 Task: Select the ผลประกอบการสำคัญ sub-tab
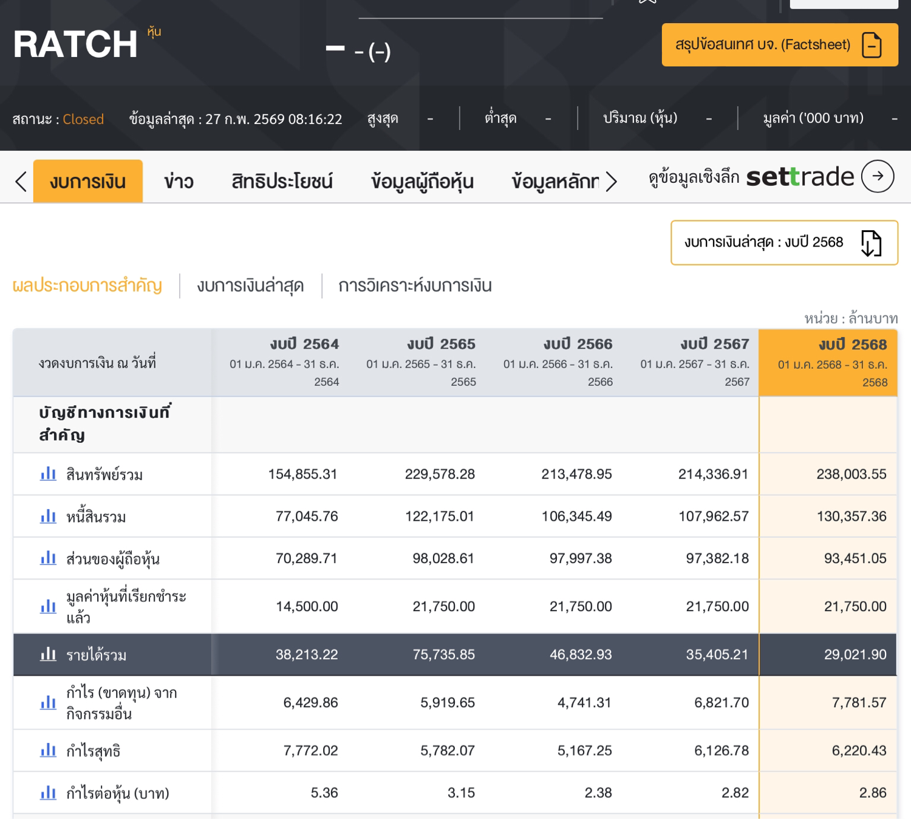tap(87, 286)
